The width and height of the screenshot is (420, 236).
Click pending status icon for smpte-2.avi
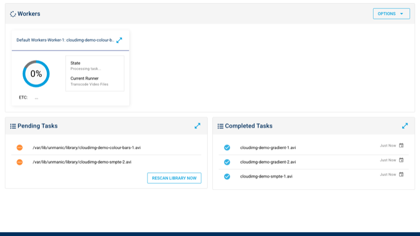click(x=19, y=162)
